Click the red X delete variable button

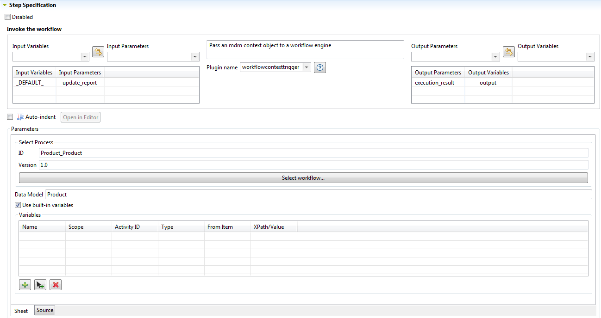pos(56,285)
